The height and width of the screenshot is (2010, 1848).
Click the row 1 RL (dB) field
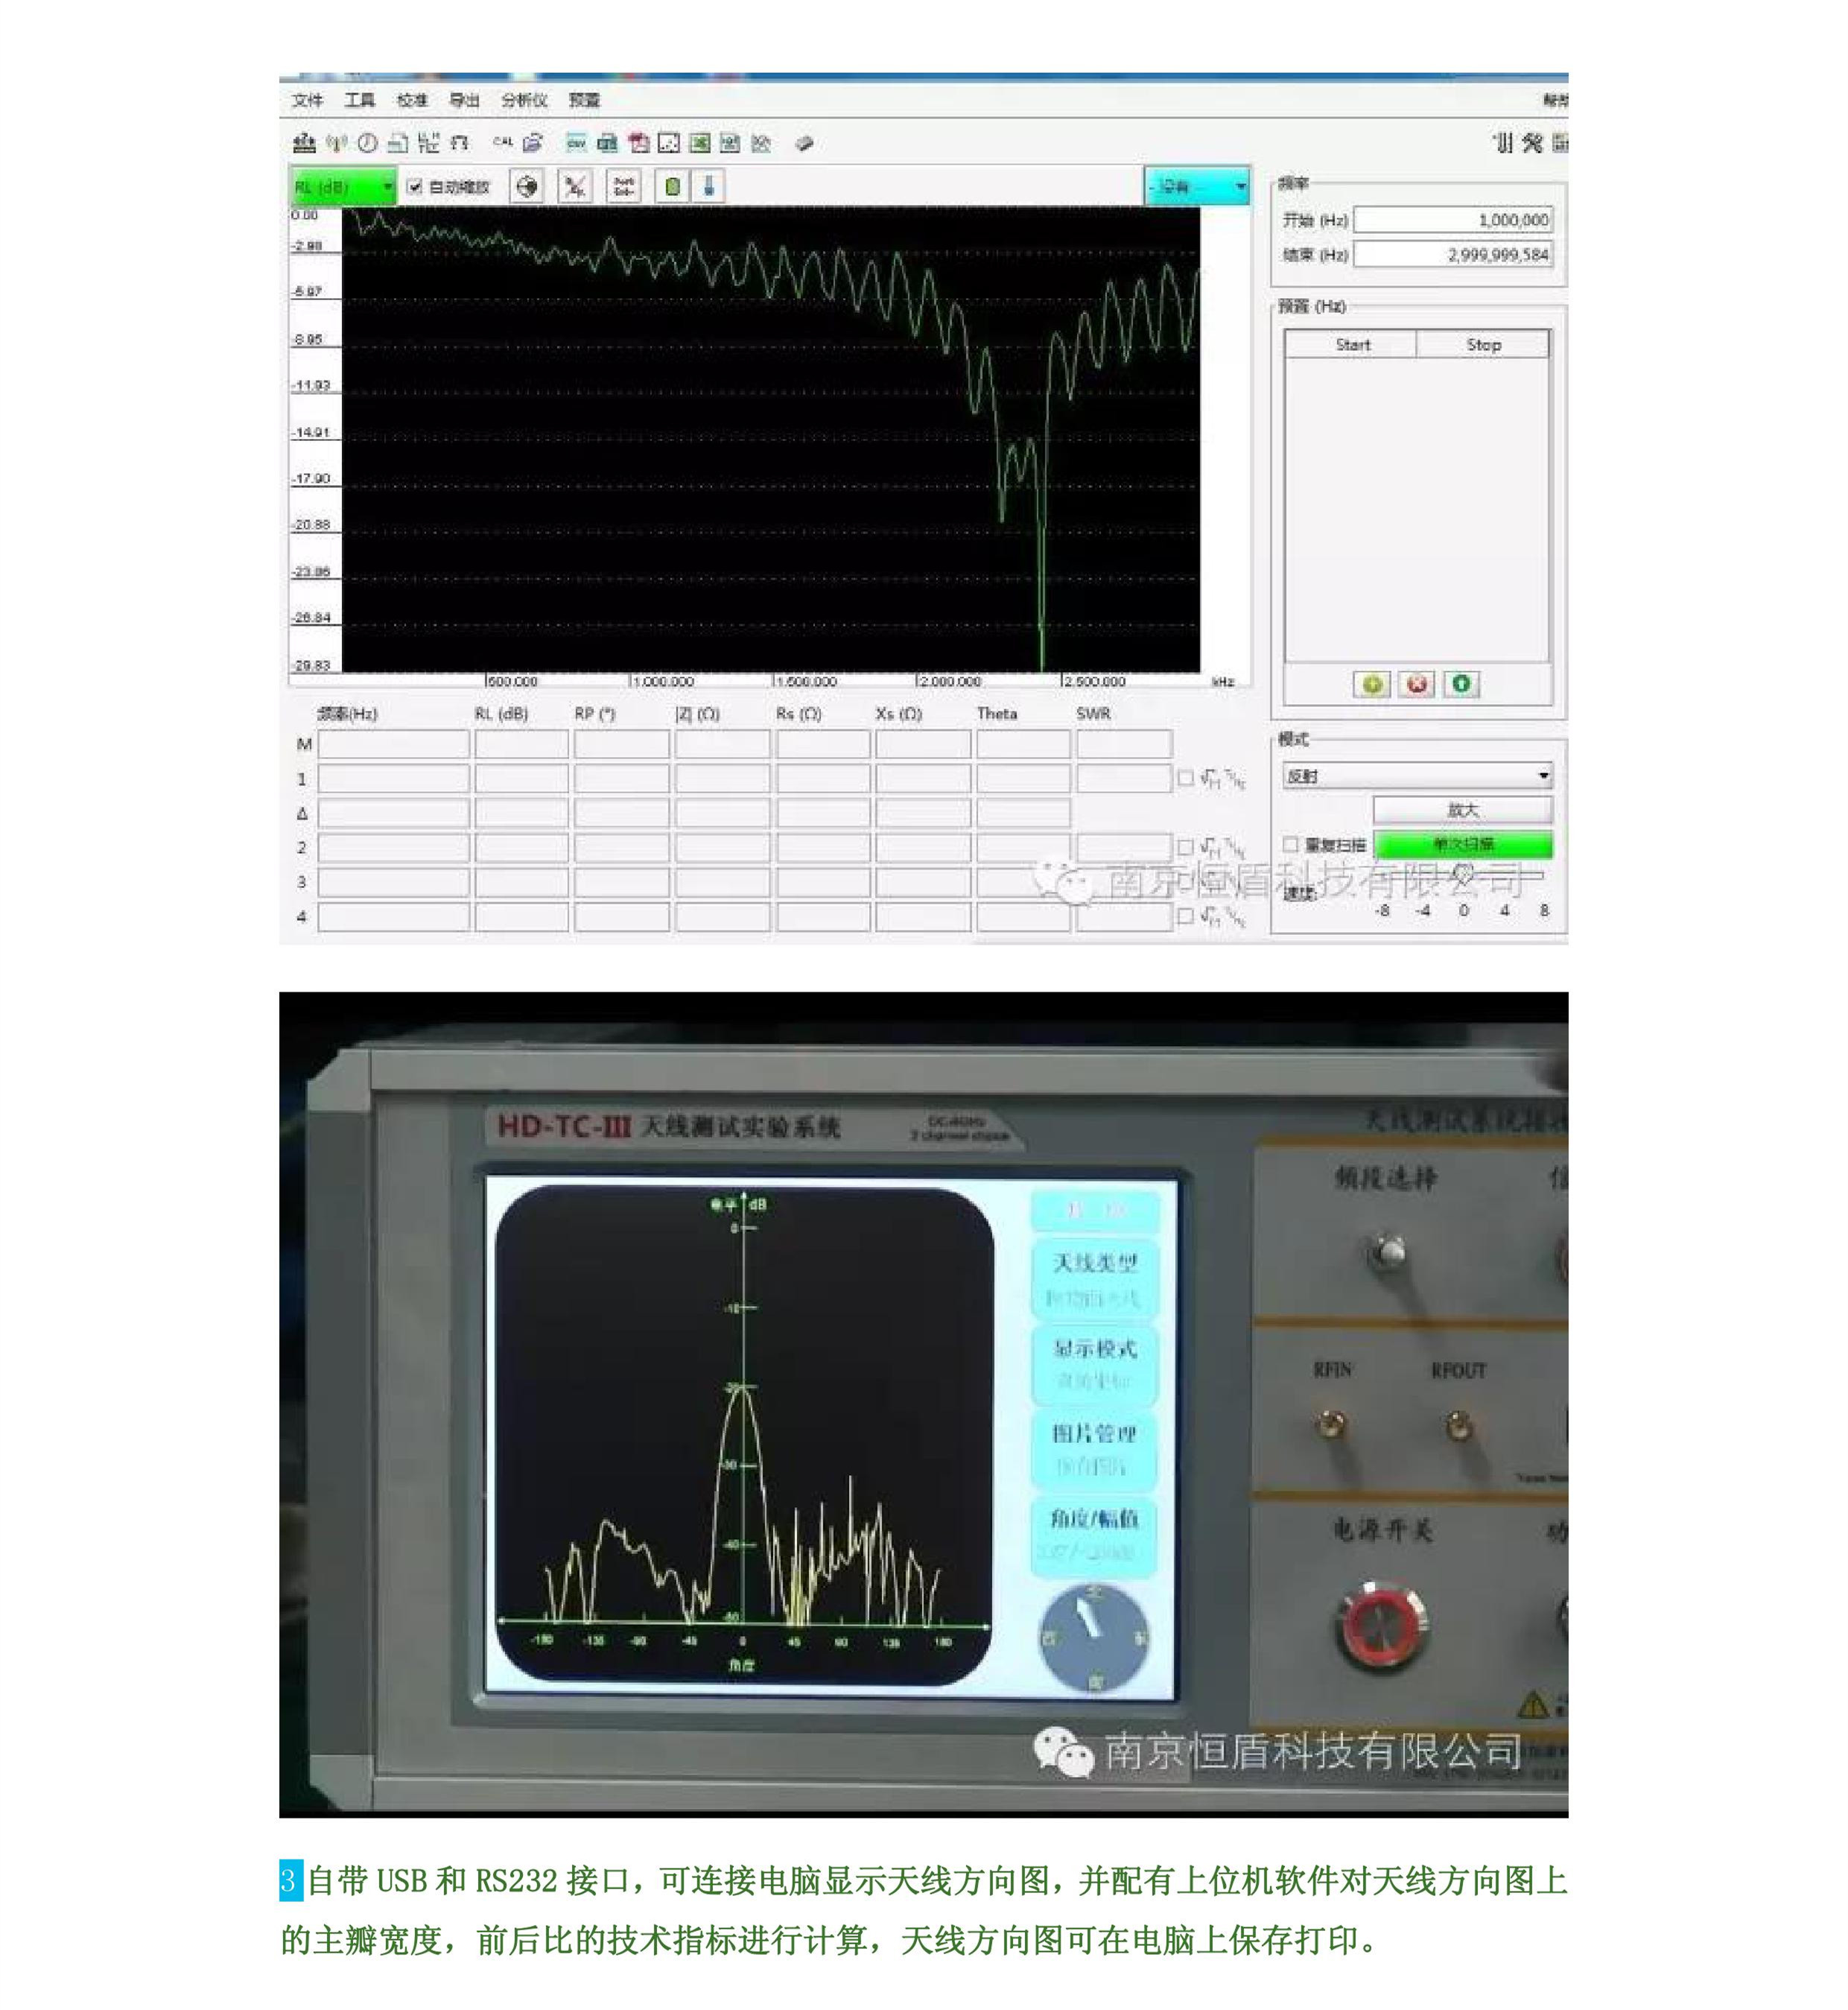click(521, 778)
